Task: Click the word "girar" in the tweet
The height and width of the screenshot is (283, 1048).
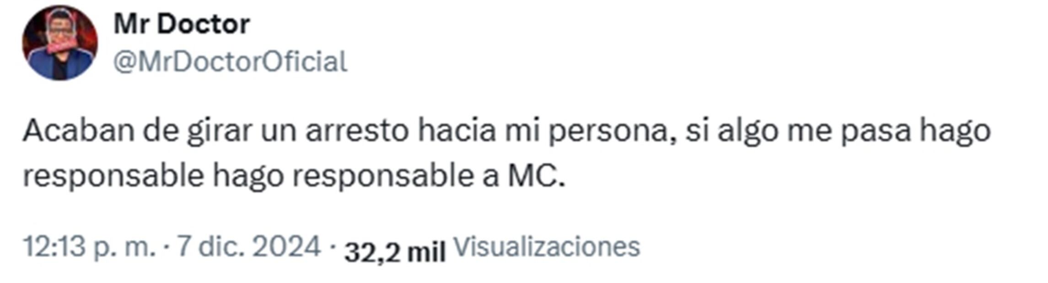Action: [219, 131]
